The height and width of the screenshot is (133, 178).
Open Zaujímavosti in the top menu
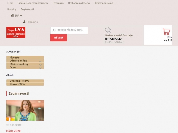27,9
